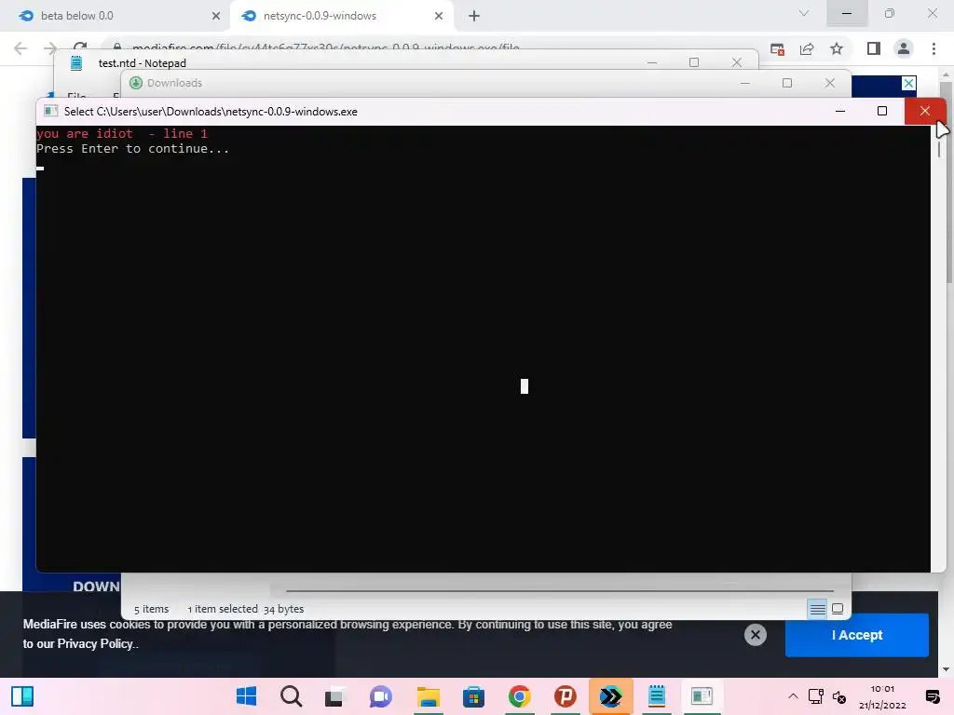Screen dimensions: 954x715
Task: Share this page icon
Action: (x=807, y=48)
